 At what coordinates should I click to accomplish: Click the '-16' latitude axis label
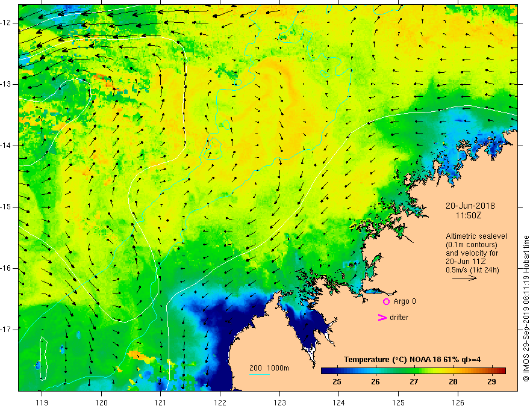coord(7,268)
